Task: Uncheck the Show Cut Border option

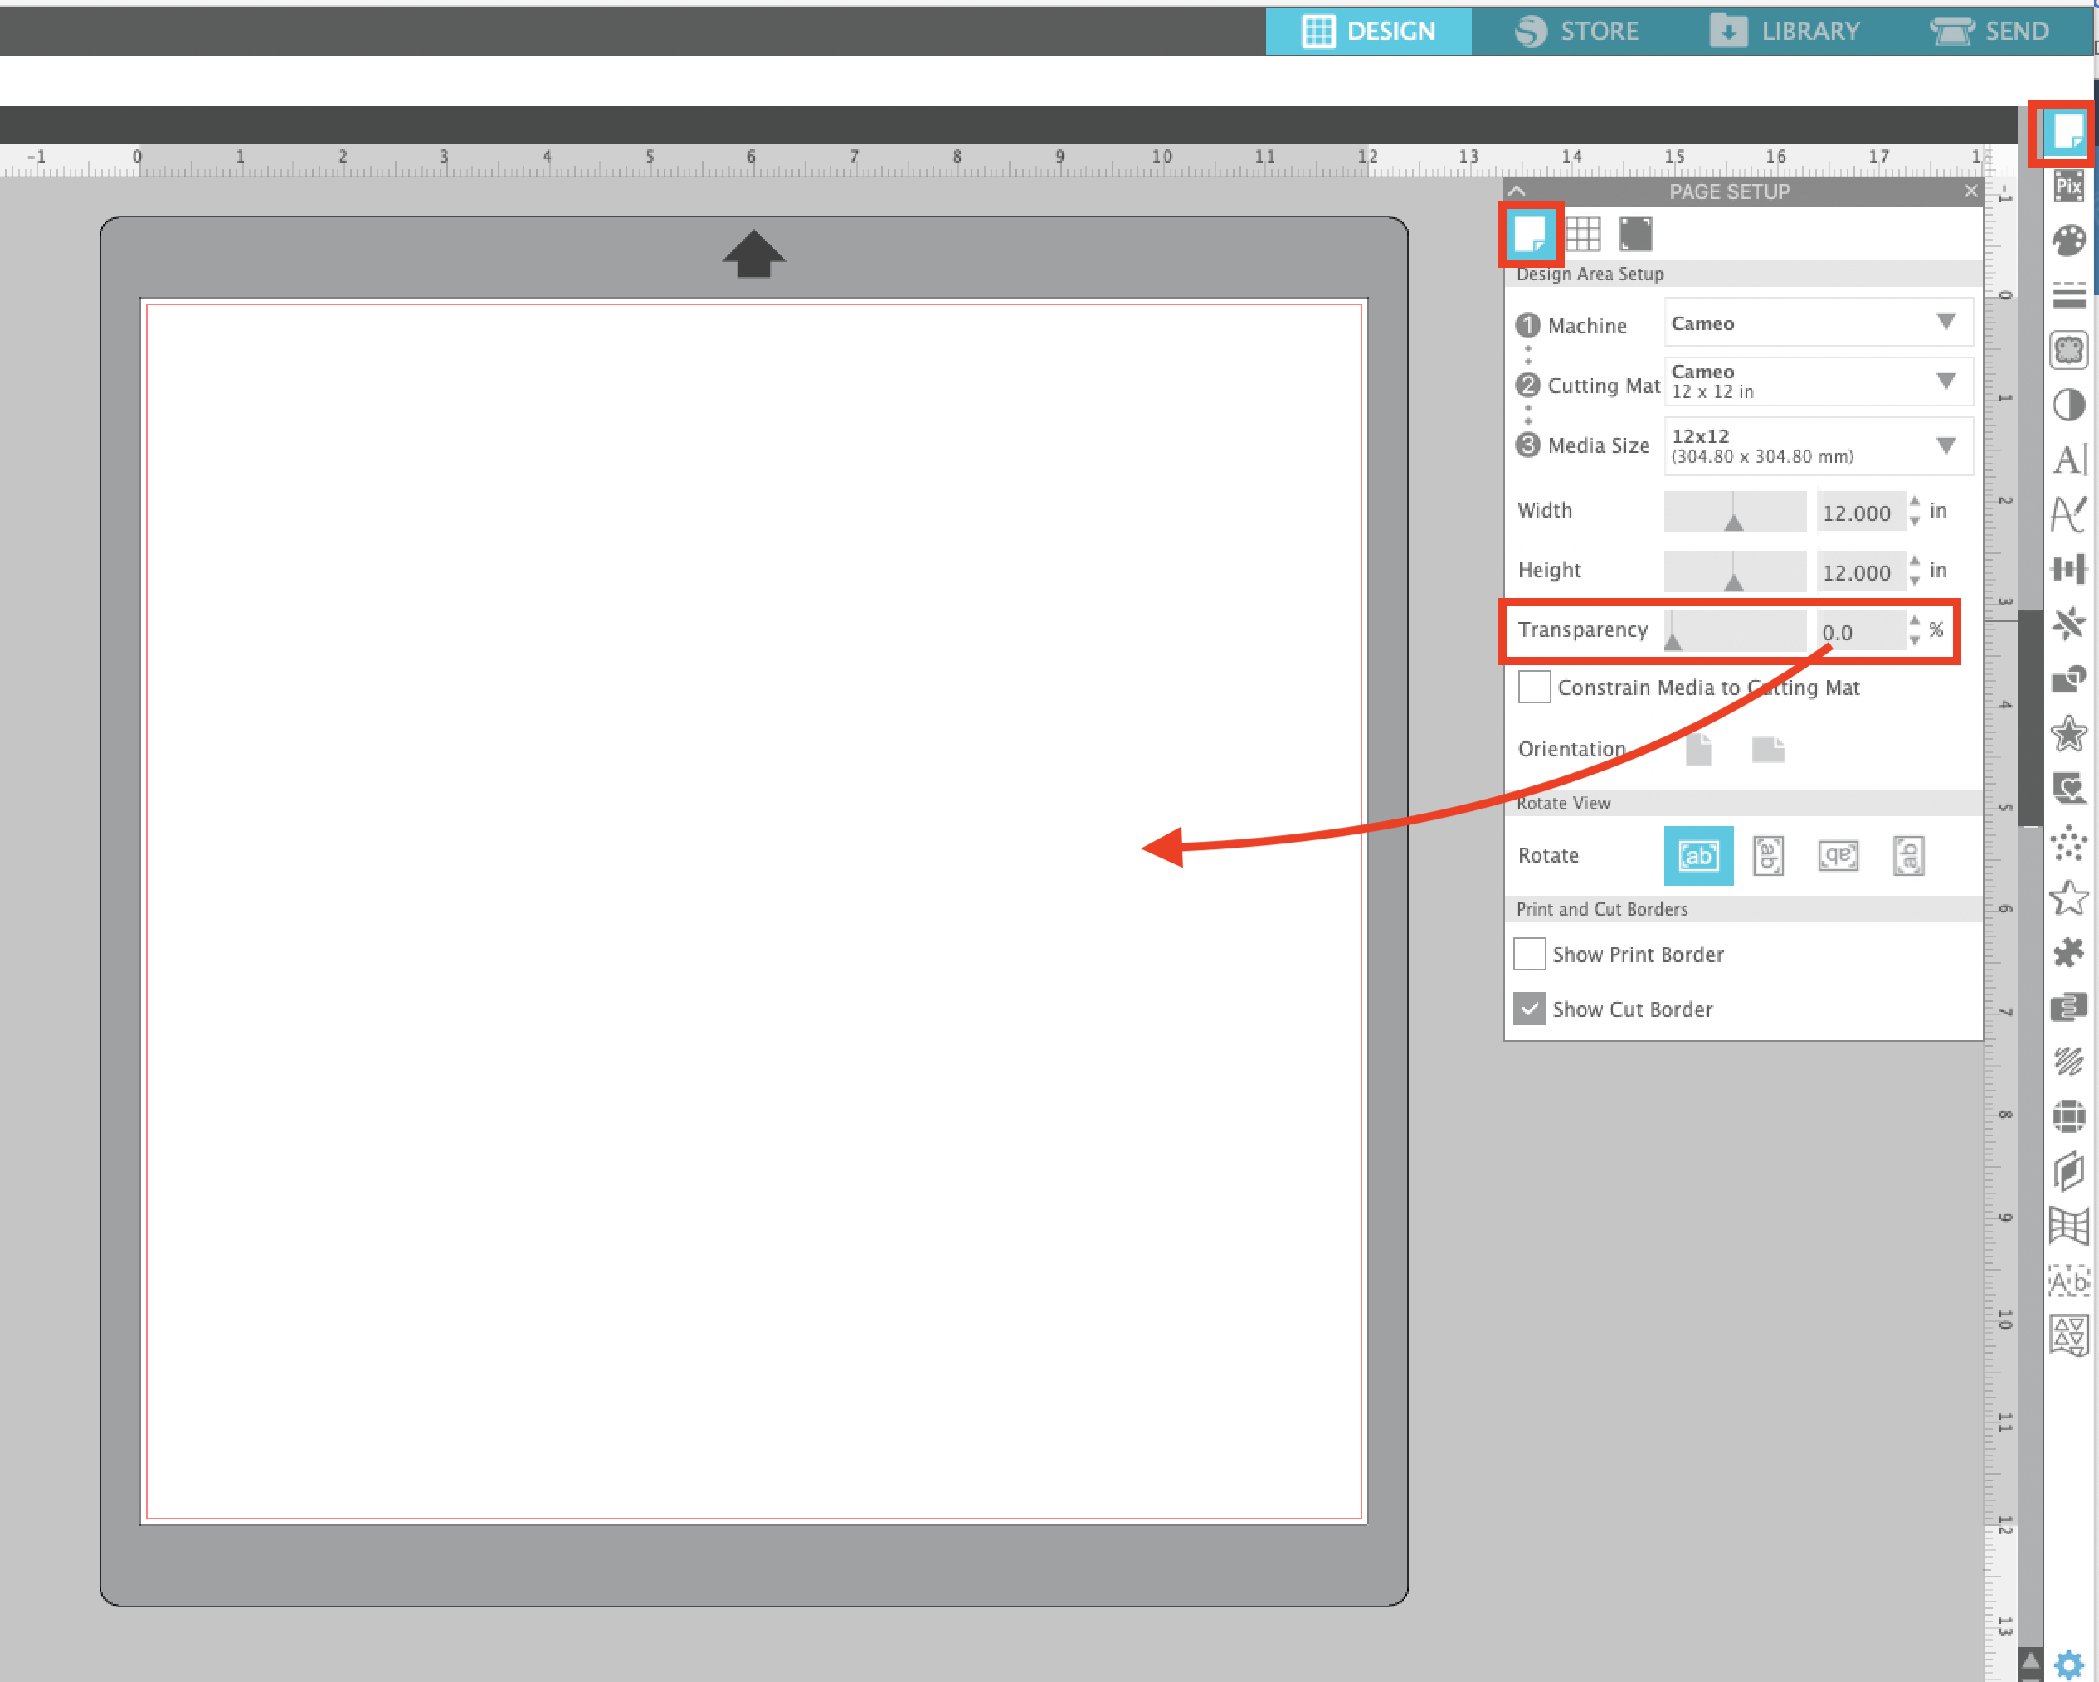Action: point(1528,1009)
